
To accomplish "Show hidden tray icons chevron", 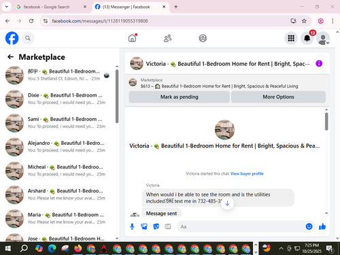I will click(281, 248).
